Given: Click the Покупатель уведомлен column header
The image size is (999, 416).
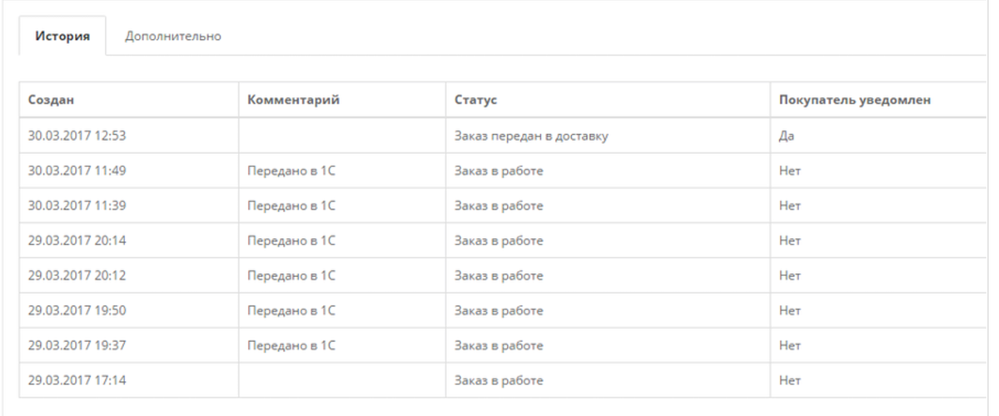Looking at the screenshot, I should click(x=854, y=101).
